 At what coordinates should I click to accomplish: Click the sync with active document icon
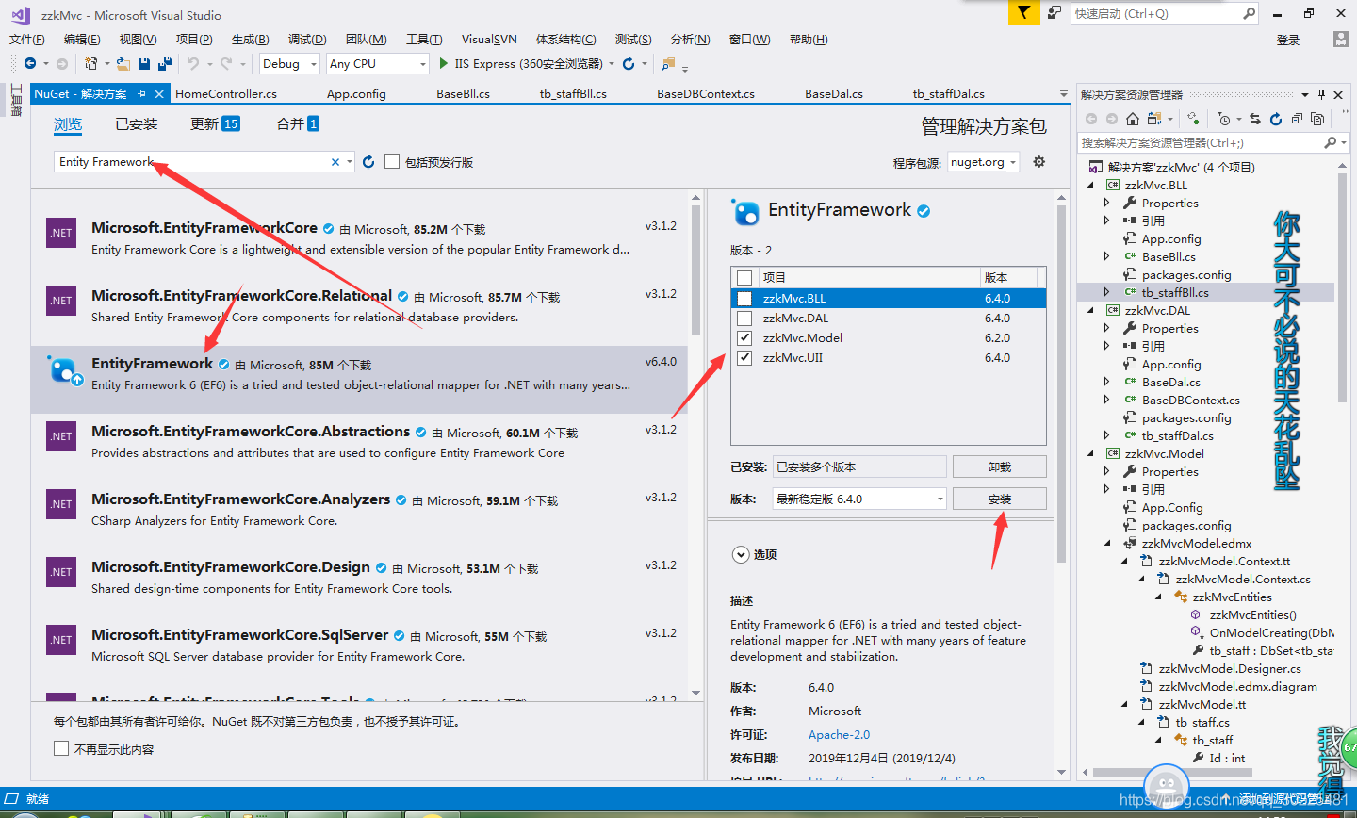click(x=1255, y=119)
